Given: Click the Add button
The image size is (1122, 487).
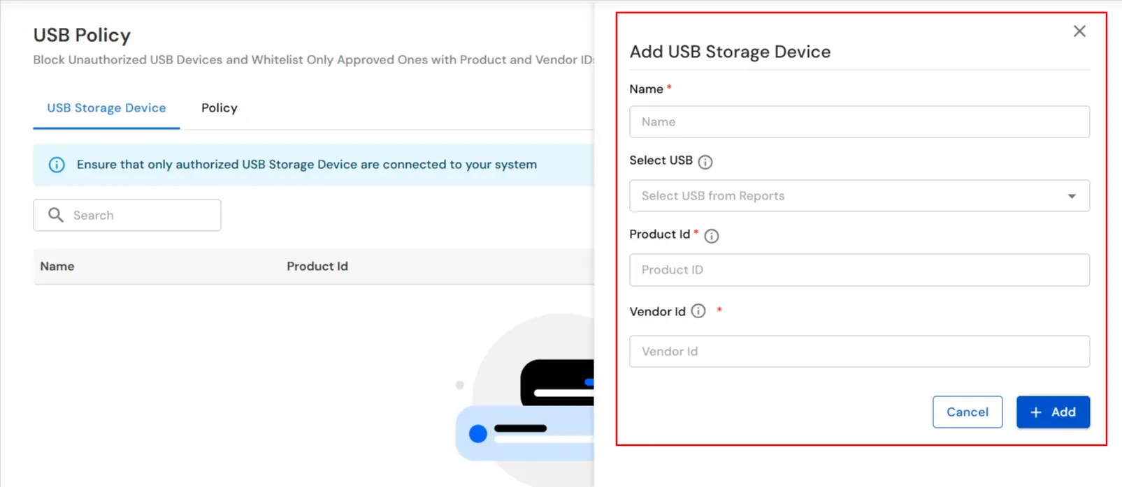Looking at the screenshot, I should pyautogui.click(x=1053, y=412).
